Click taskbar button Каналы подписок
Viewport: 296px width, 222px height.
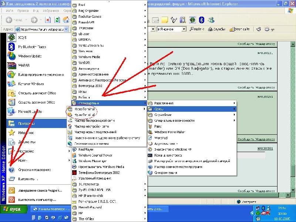[51, 209]
